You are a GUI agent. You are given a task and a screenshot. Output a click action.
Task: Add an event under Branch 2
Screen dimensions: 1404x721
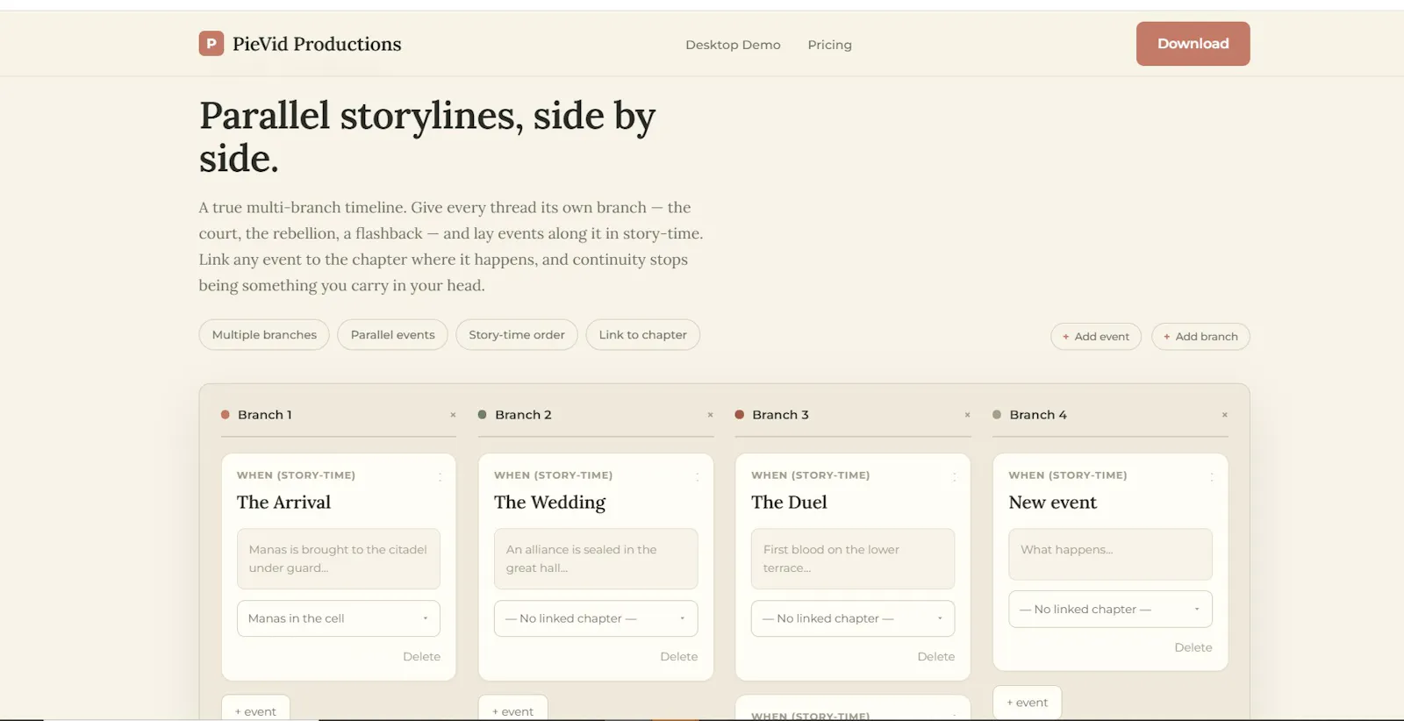[x=512, y=709]
